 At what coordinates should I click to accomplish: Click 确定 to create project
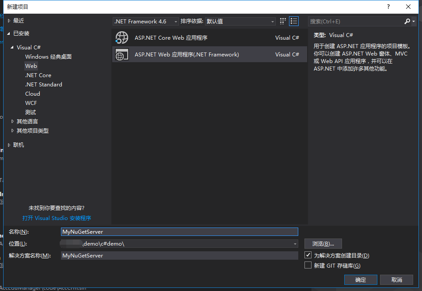(361, 280)
